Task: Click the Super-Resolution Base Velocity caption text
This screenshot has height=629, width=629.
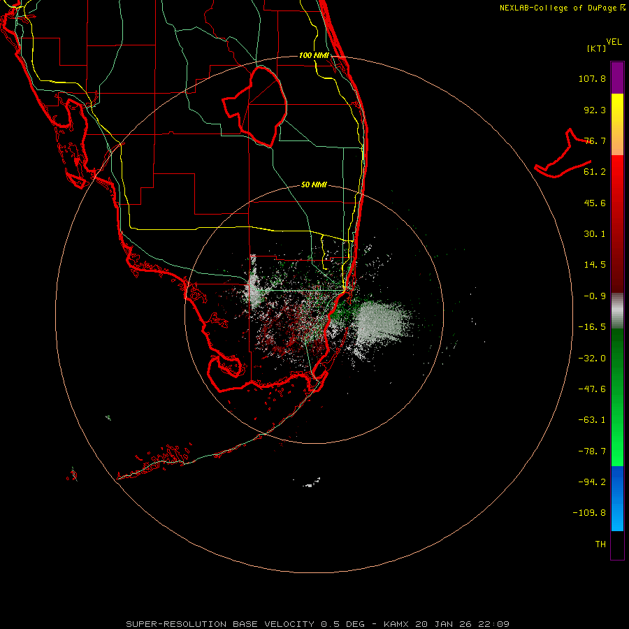Action: (x=317, y=624)
